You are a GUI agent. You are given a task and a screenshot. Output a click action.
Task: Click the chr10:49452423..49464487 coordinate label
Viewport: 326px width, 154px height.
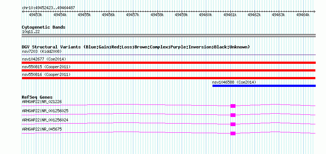click(x=48, y=8)
